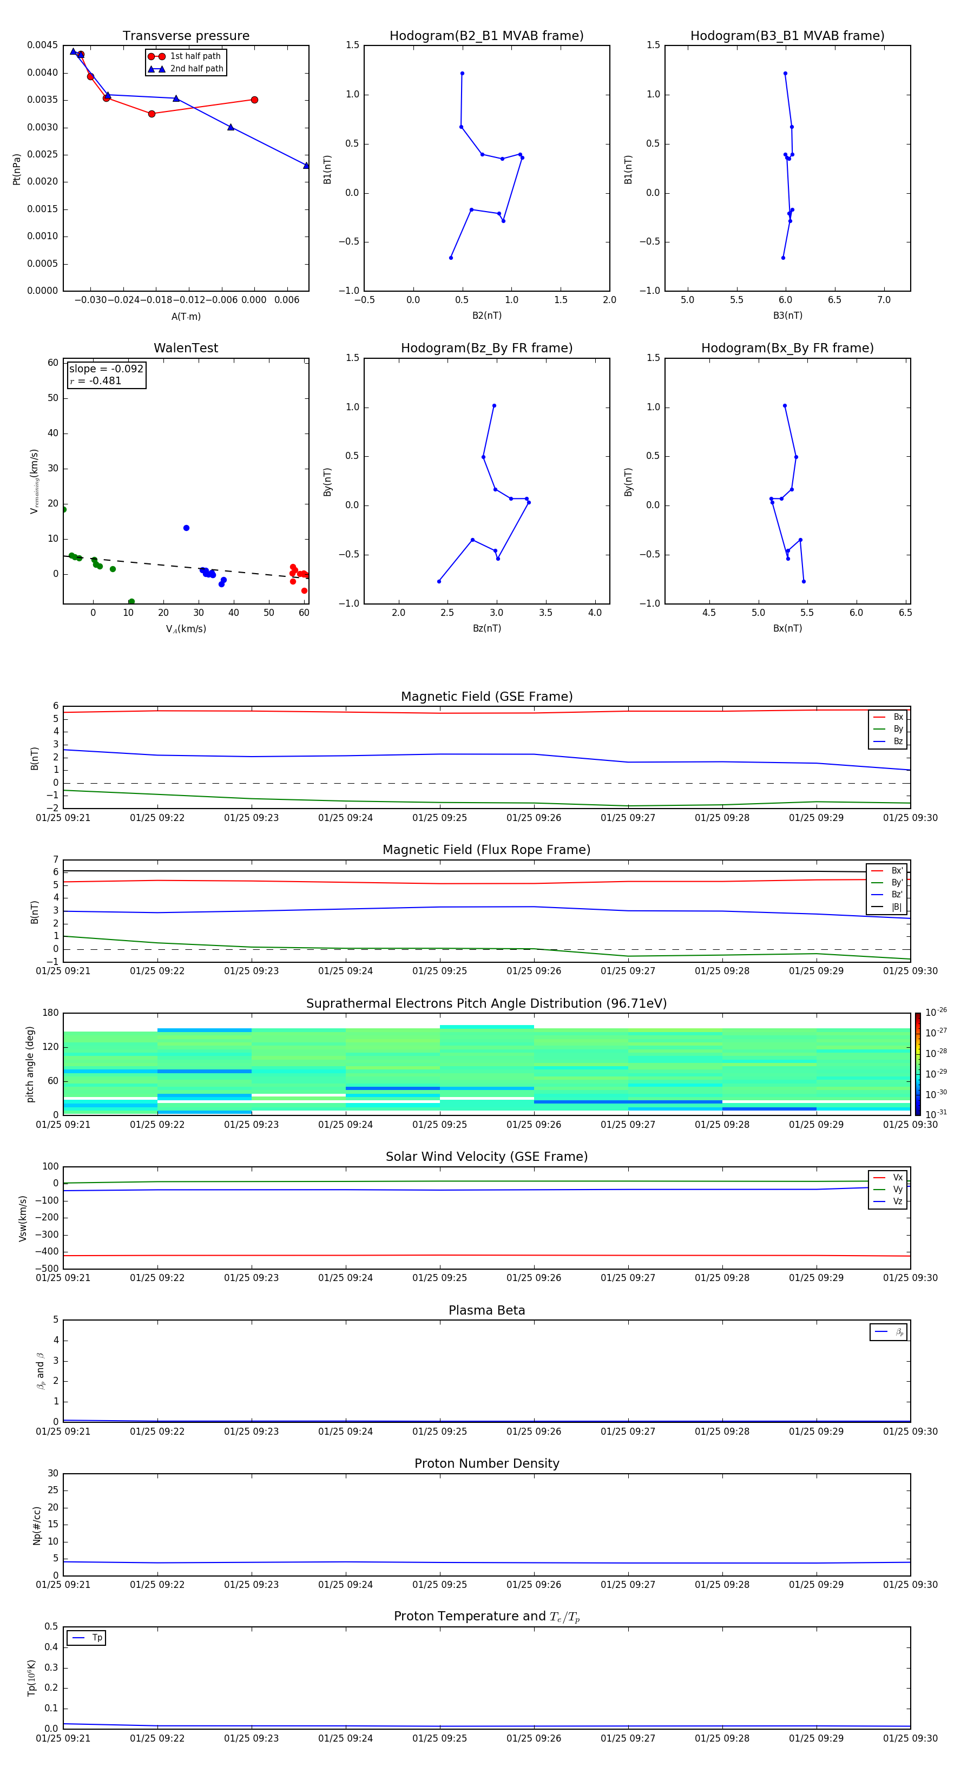Click the pitch angle distribution colorbar
This screenshot has height=1786, width=974.
point(917,1063)
